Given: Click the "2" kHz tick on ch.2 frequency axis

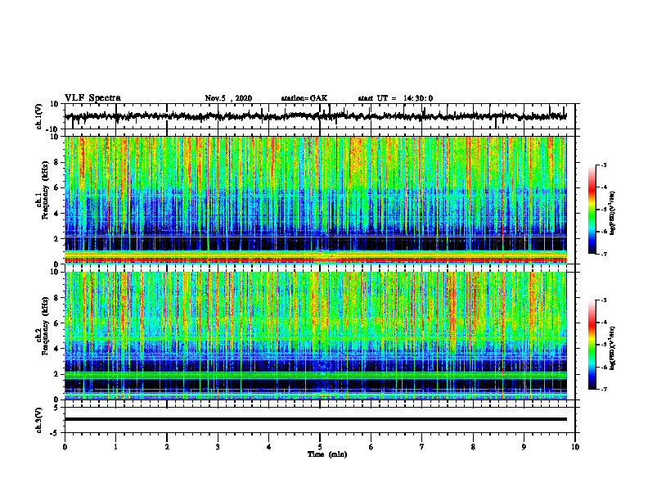Looking at the screenshot, I should point(56,374).
